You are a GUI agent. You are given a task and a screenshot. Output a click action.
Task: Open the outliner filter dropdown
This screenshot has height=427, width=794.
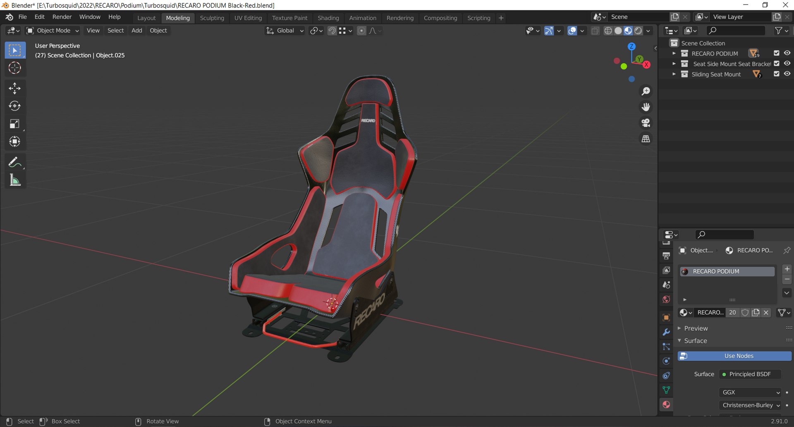[781, 31]
